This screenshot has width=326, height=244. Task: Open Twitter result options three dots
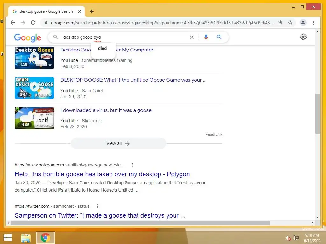tap(97, 206)
